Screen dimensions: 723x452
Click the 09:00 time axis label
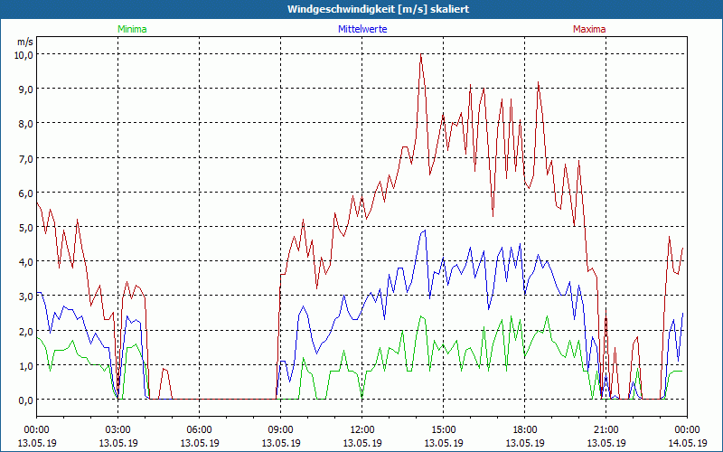point(281,430)
